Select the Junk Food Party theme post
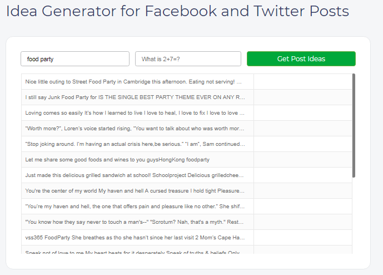 pyautogui.click(x=137, y=97)
